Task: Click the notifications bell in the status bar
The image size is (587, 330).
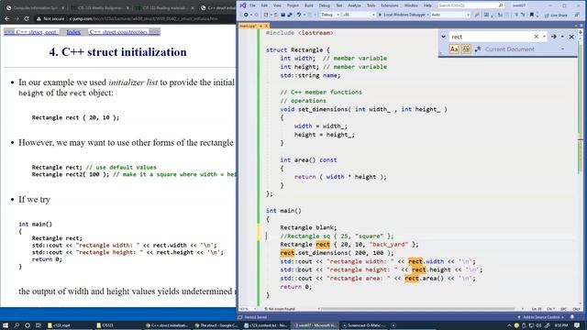Action: 572,317
